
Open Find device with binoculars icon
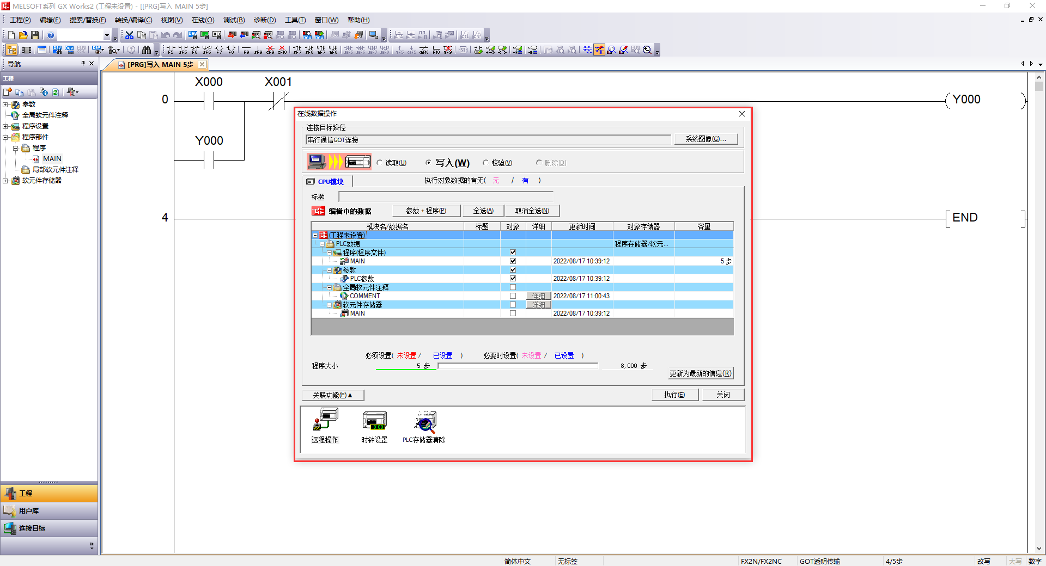pyautogui.click(x=146, y=50)
